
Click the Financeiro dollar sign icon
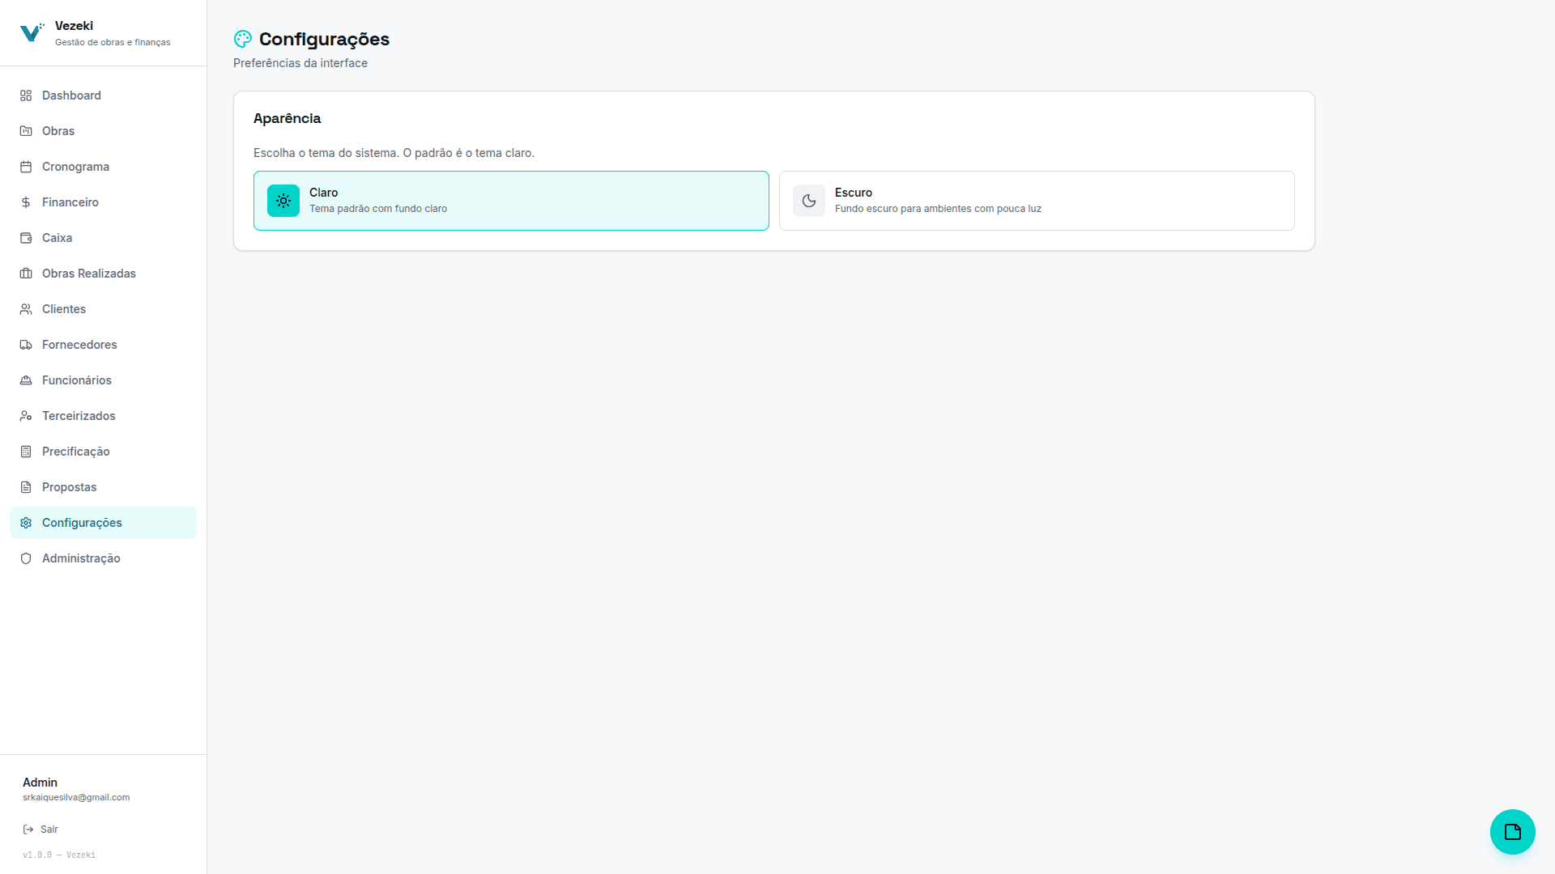click(x=26, y=202)
